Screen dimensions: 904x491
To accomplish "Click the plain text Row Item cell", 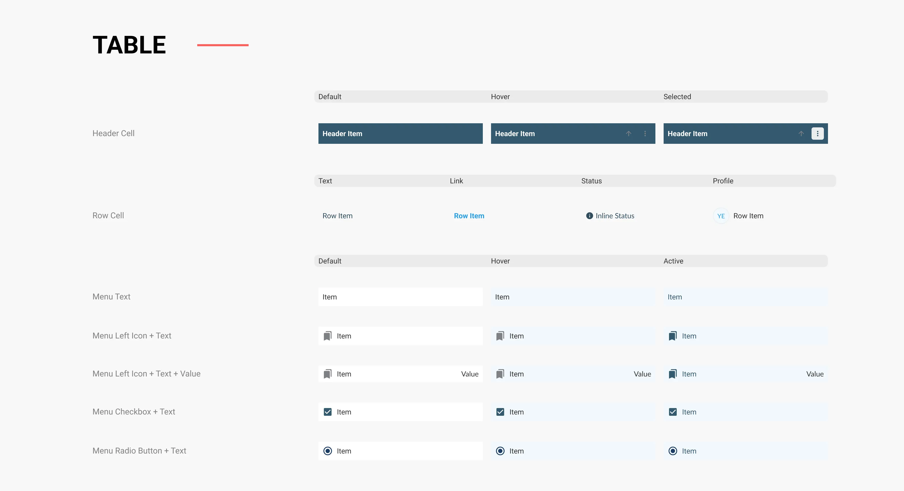I will tap(337, 216).
